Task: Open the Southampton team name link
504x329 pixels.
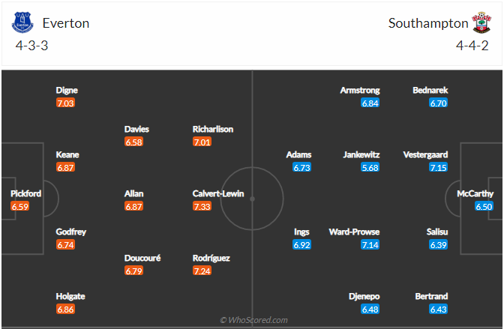Action: pos(428,23)
